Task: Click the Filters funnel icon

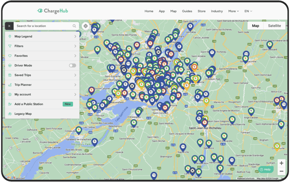Action: (10, 46)
